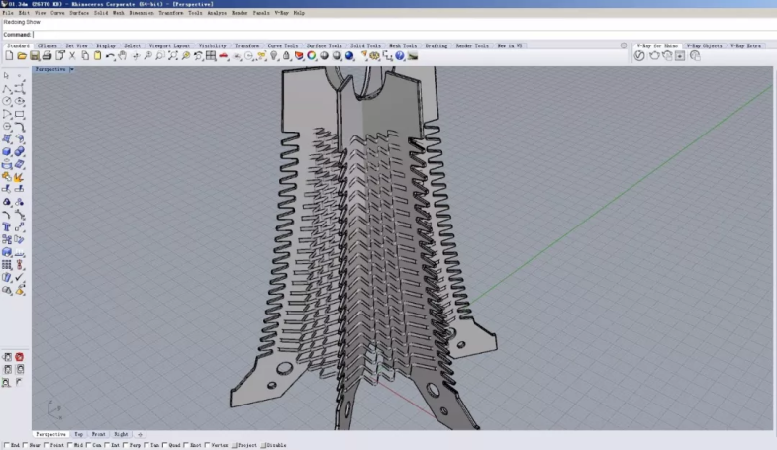777x450 pixels.
Task: Open the toolbar options gear menu
Action: [623, 45]
